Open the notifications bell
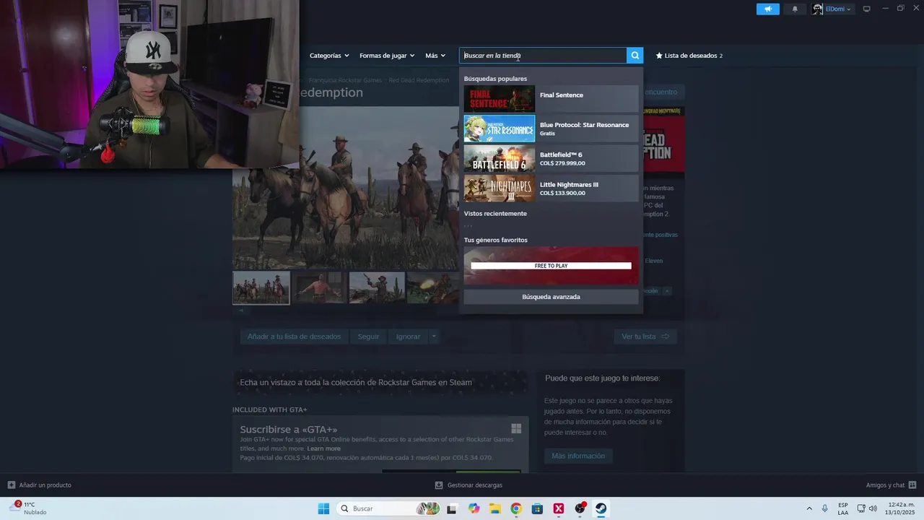The height and width of the screenshot is (520, 924). 795,9
